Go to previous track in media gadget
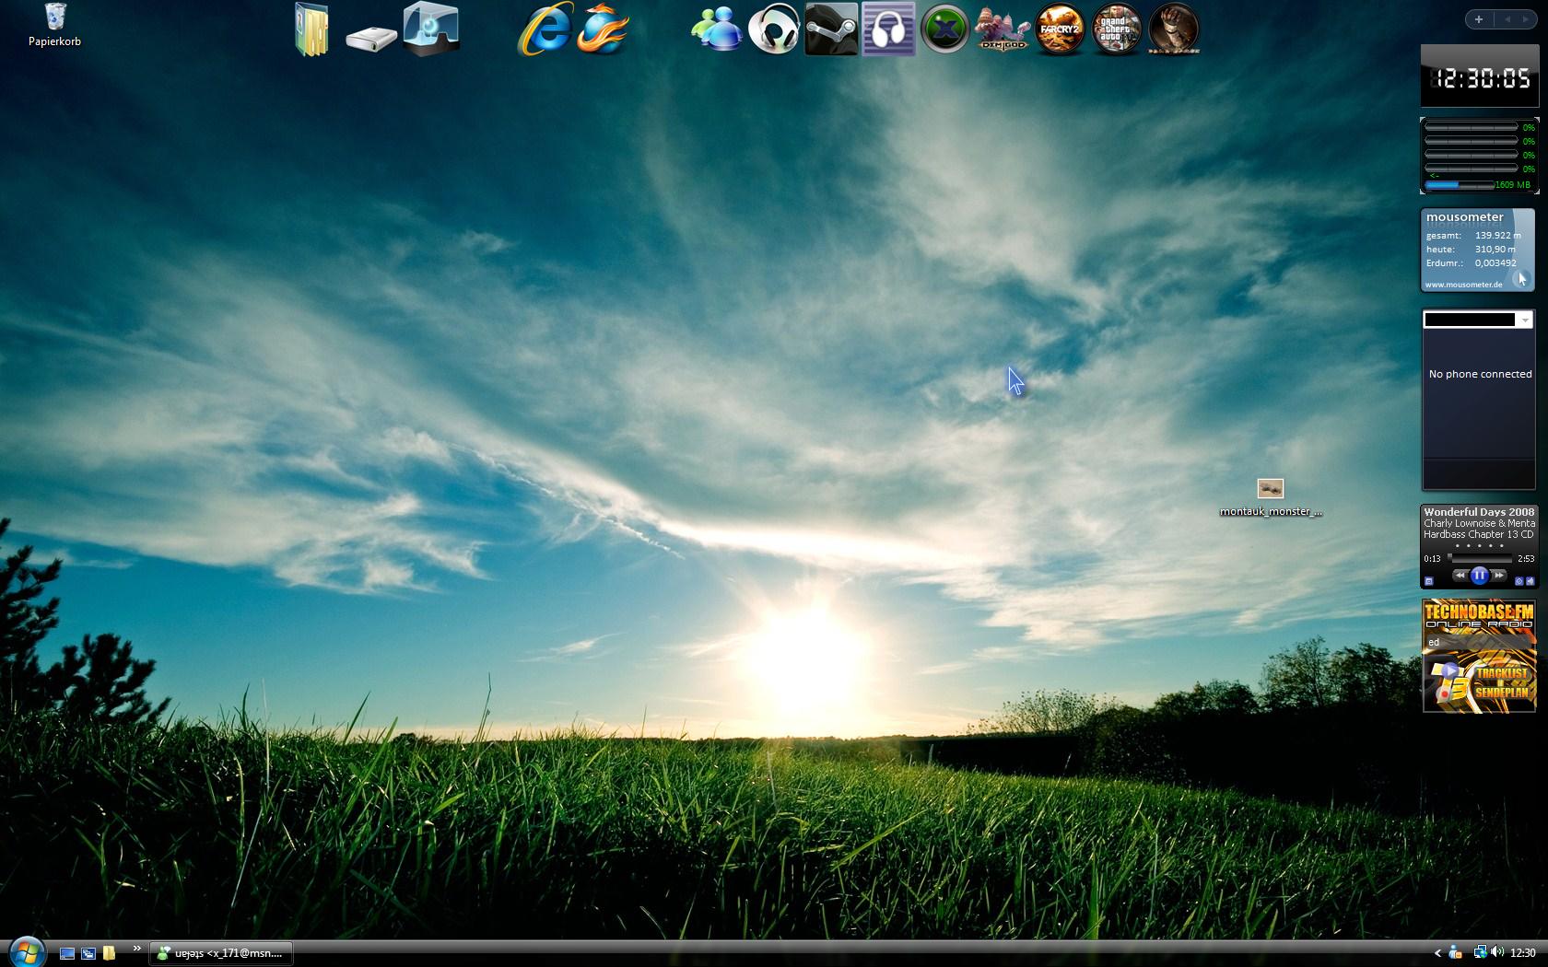Image resolution: width=1548 pixels, height=967 pixels. coord(1460,576)
